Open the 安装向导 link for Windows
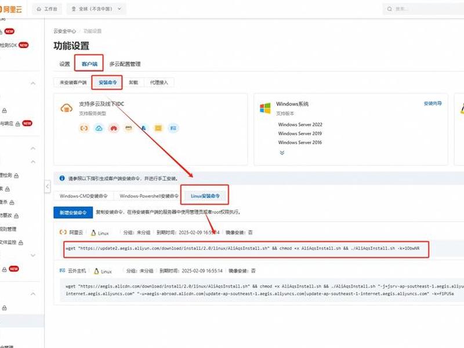 tap(433, 103)
